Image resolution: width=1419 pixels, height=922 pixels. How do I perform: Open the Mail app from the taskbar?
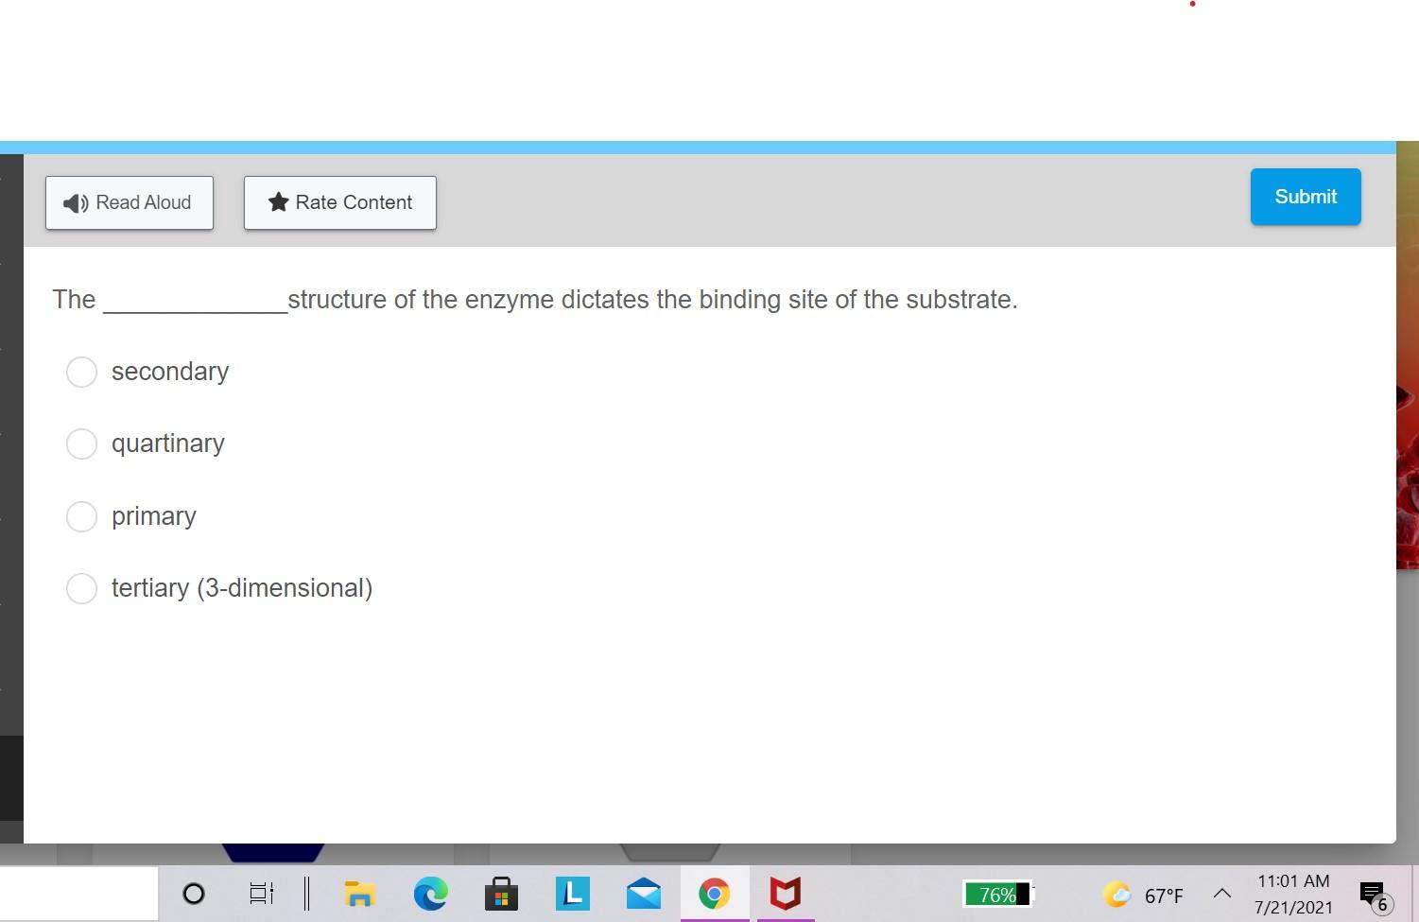point(644,893)
